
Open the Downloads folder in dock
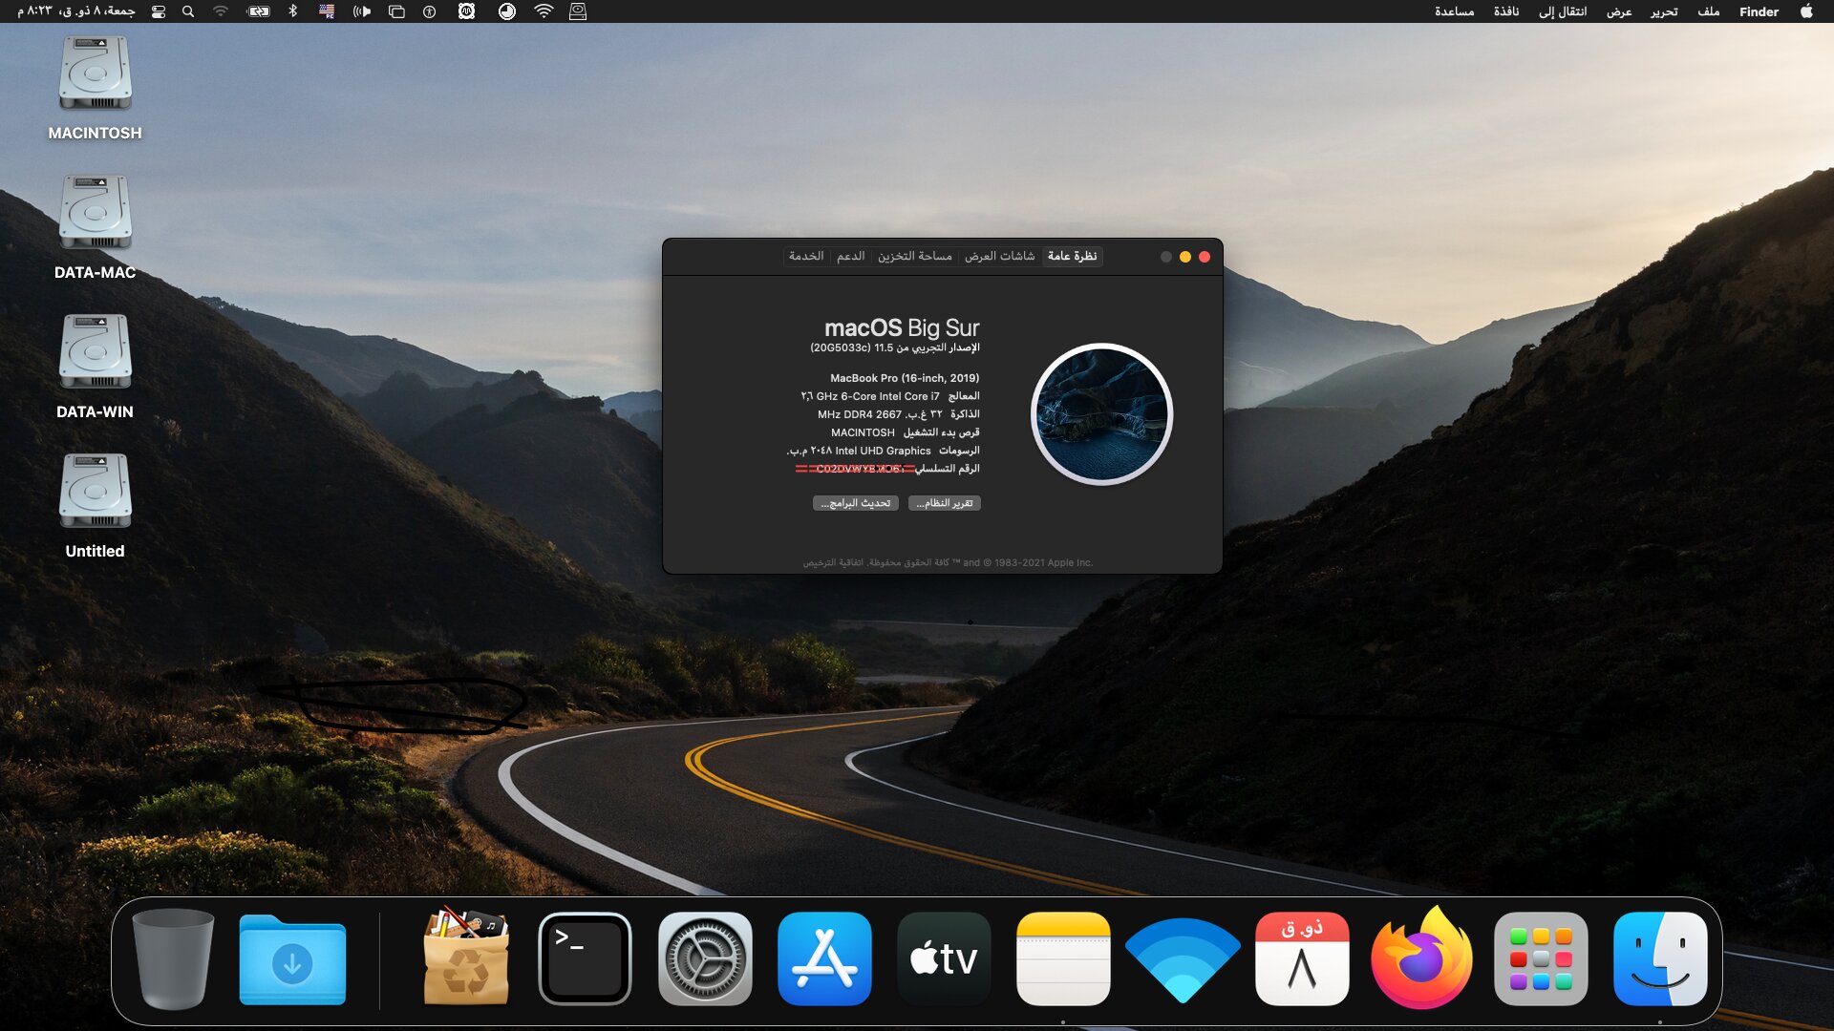(292, 958)
